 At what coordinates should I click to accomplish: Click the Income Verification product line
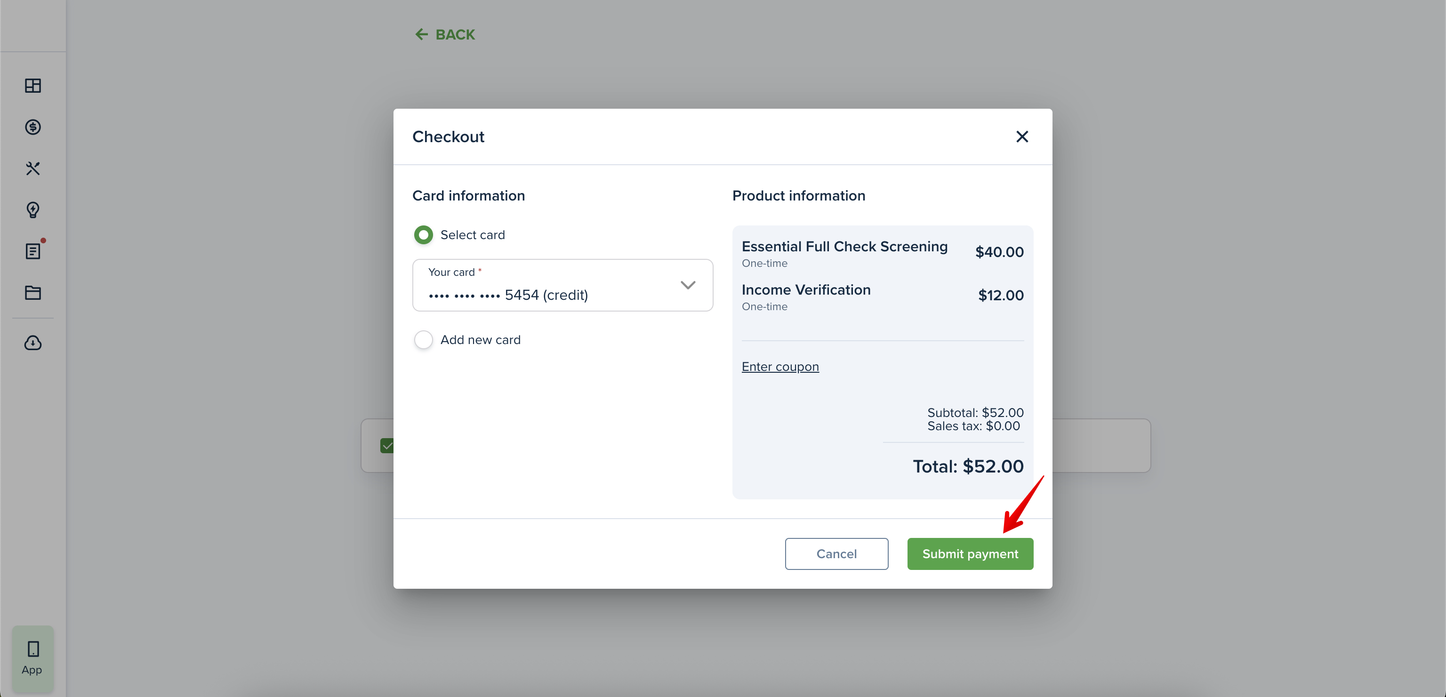(883, 296)
